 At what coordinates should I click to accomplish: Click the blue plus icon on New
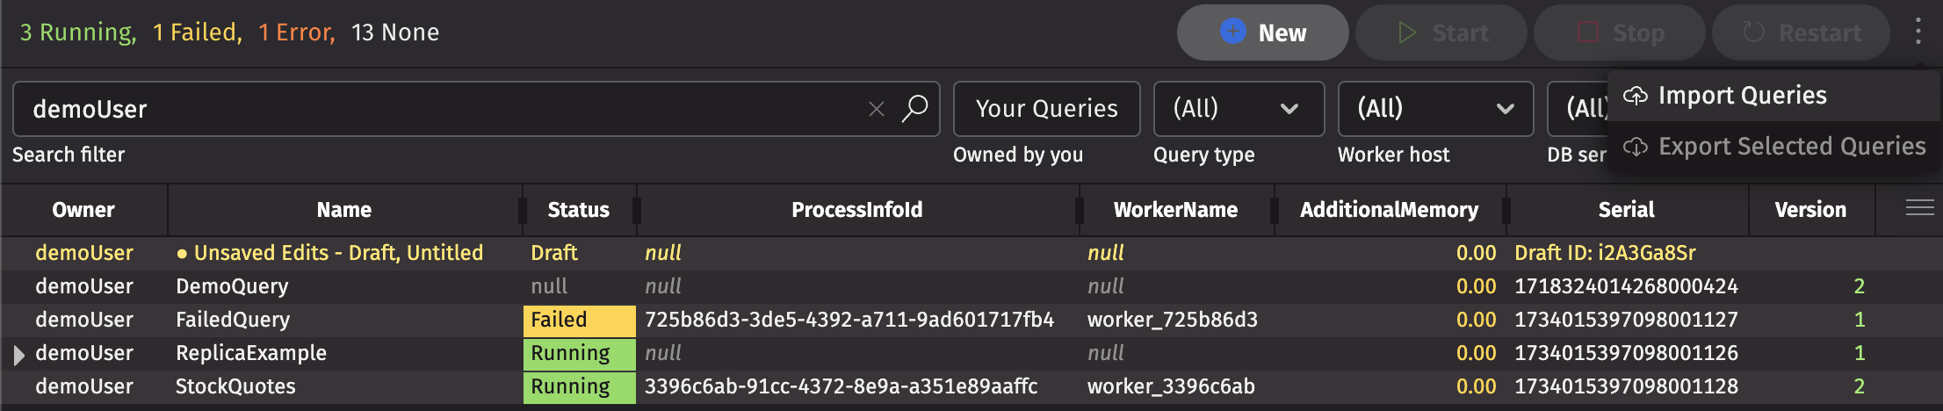(x=1233, y=32)
